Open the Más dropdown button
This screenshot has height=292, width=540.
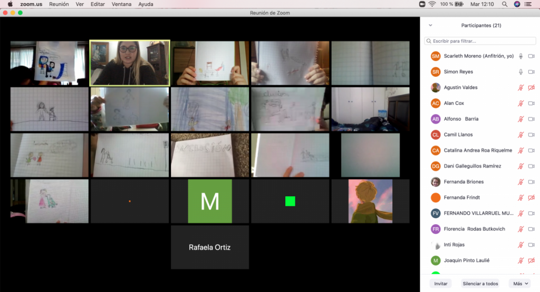click(x=521, y=284)
